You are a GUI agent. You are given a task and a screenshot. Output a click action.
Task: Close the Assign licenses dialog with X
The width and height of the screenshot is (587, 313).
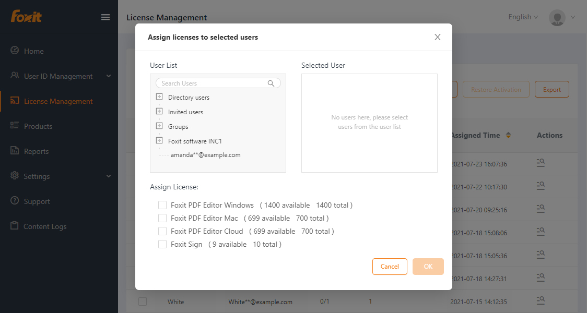point(437,37)
